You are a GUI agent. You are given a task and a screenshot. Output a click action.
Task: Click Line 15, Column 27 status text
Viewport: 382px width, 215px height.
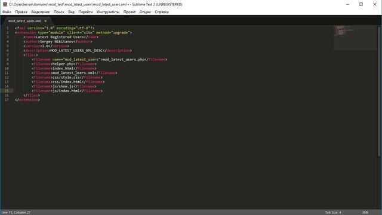16,213
